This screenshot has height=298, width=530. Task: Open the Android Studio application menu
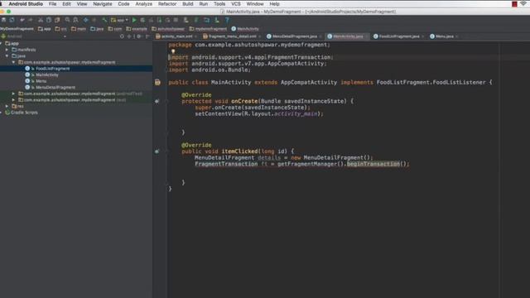pyautogui.click(x=26, y=3)
